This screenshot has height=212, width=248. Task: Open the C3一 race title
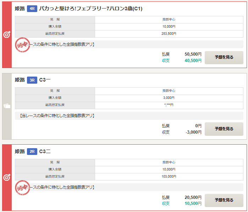[x=45, y=80]
